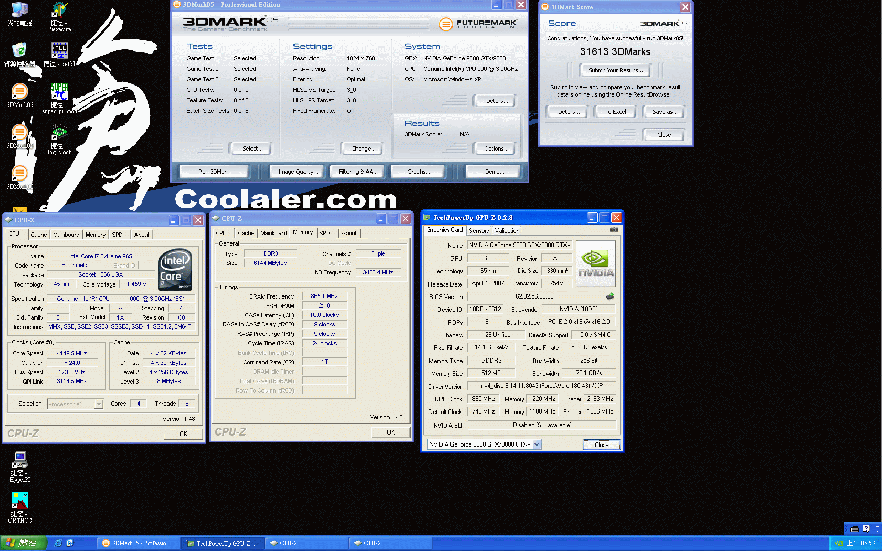Switch to Cache tab in left CPU-Z

38,235
